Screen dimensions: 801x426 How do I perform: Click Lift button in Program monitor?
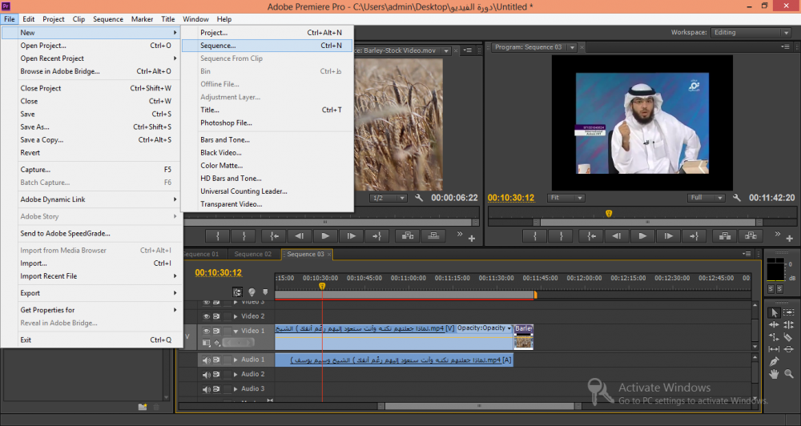[x=723, y=235]
